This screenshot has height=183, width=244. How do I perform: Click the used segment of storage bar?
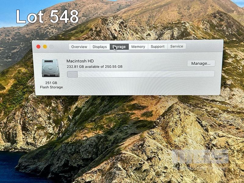pyautogui.click(x=72, y=74)
